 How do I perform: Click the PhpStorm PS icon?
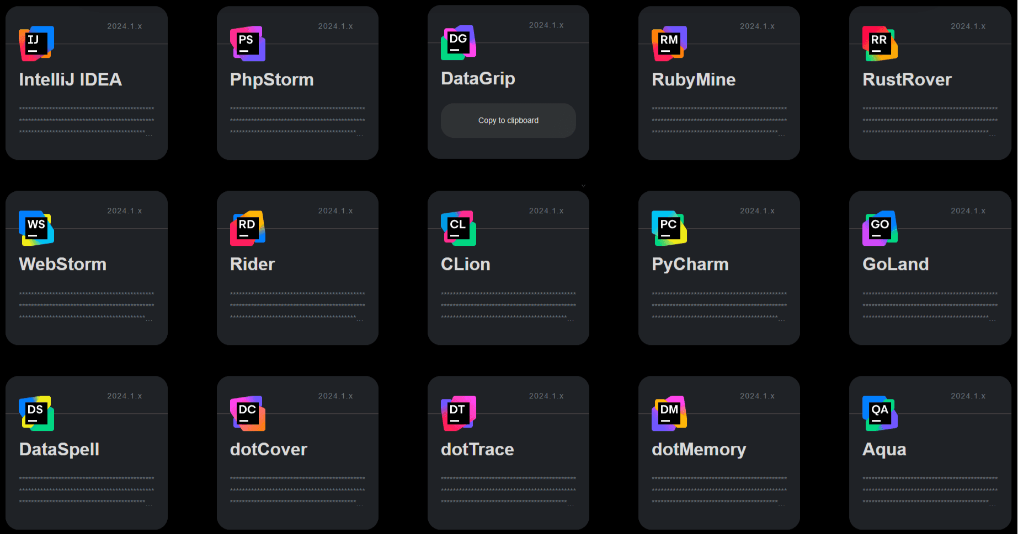(247, 44)
